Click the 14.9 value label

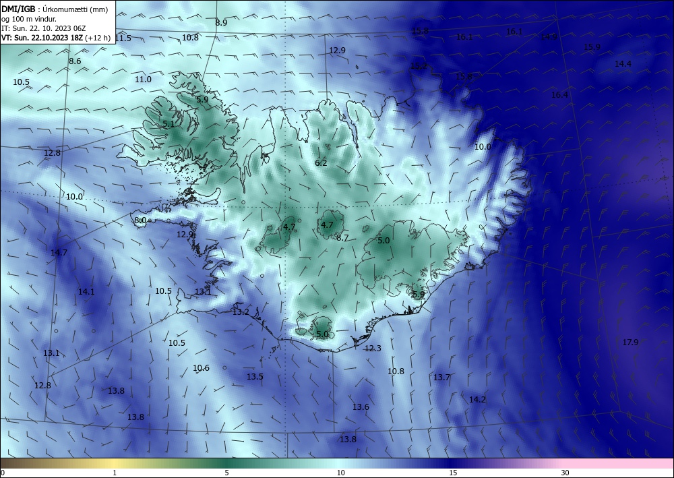(x=549, y=37)
